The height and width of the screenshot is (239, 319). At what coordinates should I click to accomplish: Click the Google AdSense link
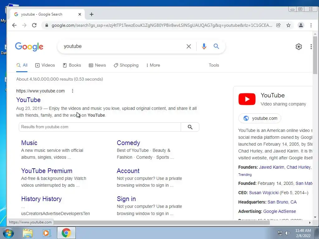coord(279,211)
